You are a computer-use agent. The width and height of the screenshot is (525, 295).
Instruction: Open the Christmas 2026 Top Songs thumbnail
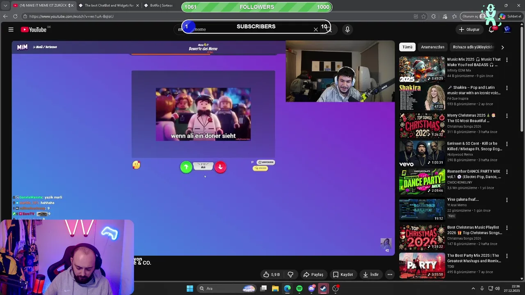pos(422,125)
